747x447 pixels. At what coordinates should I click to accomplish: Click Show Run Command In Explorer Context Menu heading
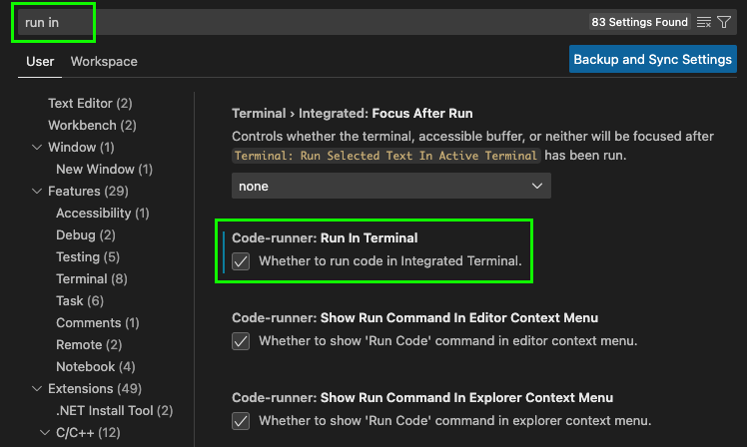point(422,398)
